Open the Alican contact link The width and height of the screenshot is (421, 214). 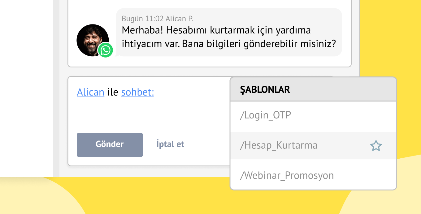(x=90, y=92)
